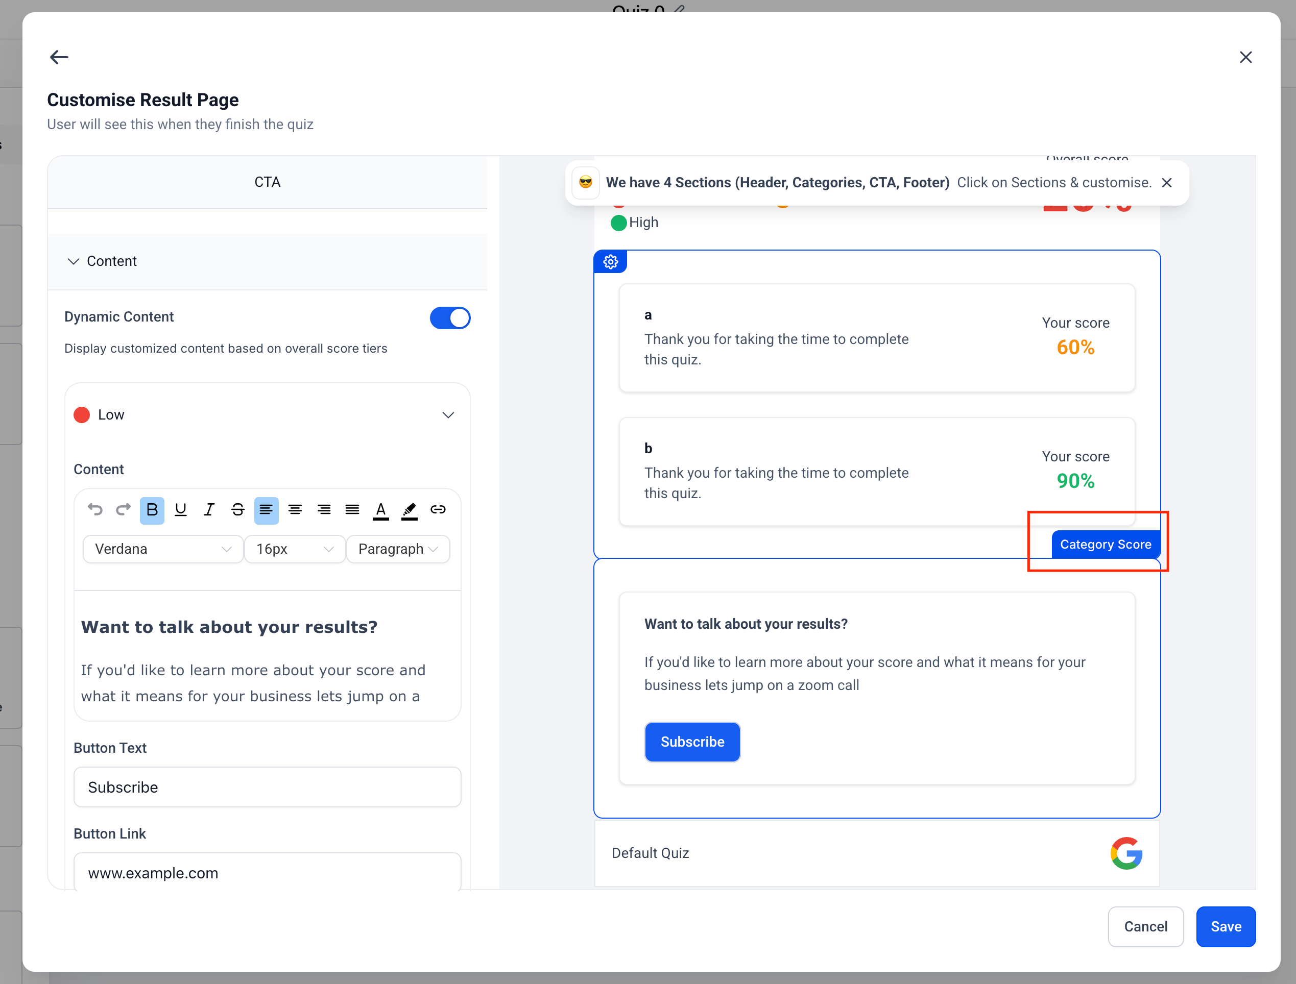Open the text color picker
The image size is (1296, 984).
[x=381, y=511]
